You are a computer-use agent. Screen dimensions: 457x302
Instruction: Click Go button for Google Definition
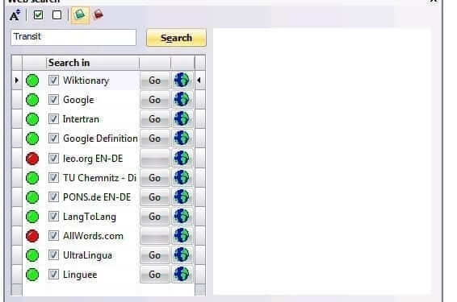pyautogui.click(x=155, y=139)
